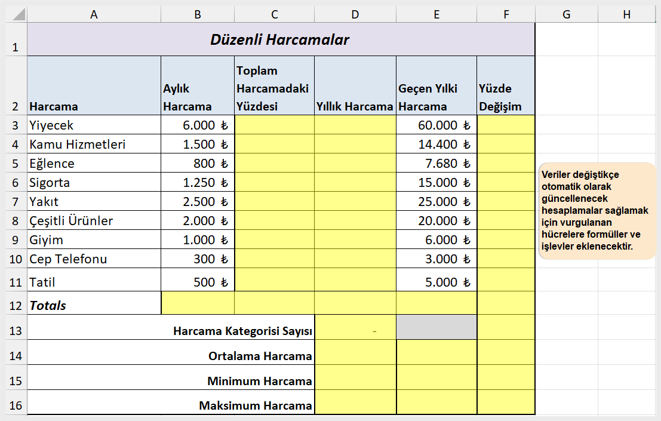Click the 2.000 ₺ monthly value
Screen dimensions: 661x421
pos(197,220)
